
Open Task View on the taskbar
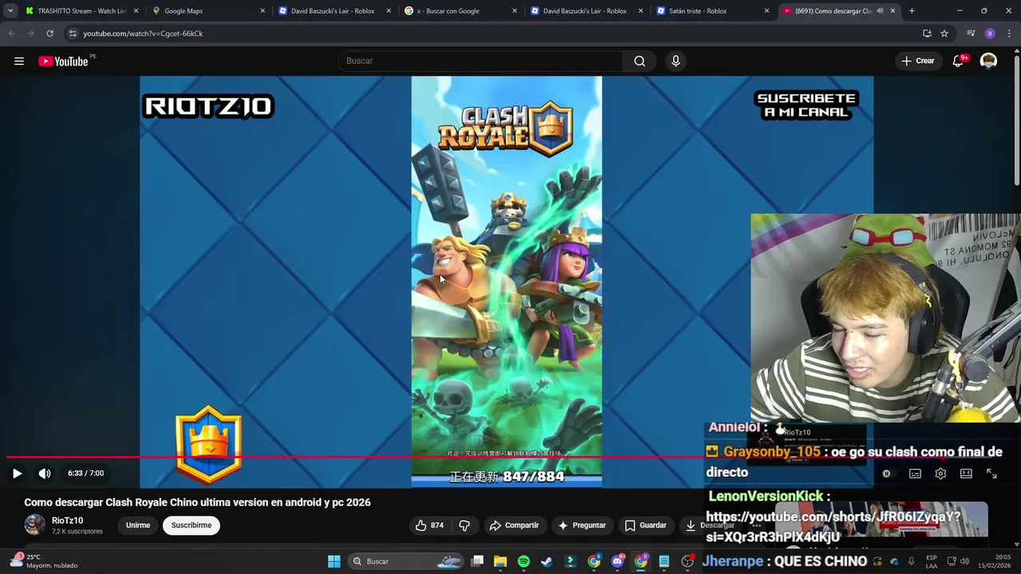477,561
